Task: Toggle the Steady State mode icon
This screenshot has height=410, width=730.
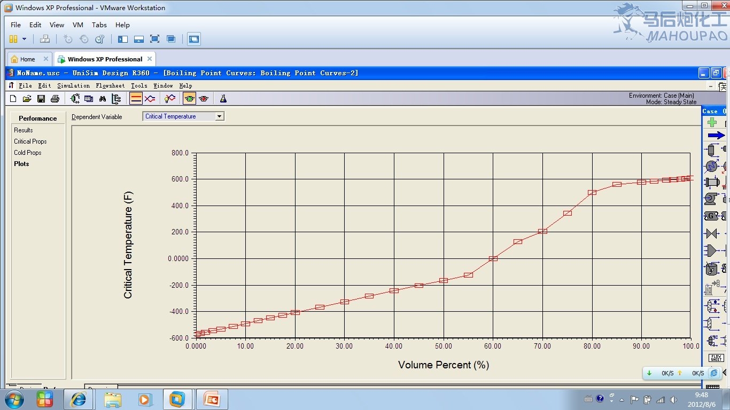Action: point(136,99)
